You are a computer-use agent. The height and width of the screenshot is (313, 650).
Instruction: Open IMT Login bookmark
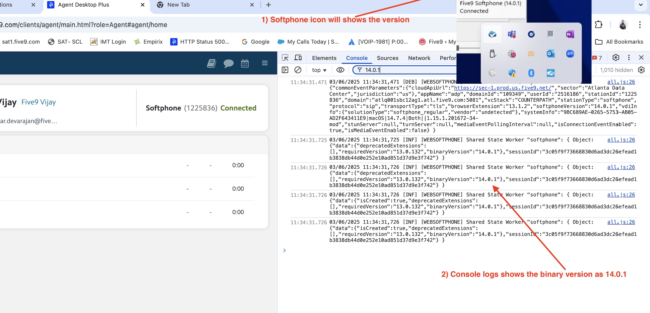(x=108, y=42)
